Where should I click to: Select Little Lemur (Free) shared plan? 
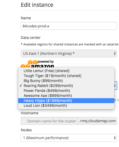(x=66, y=71)
